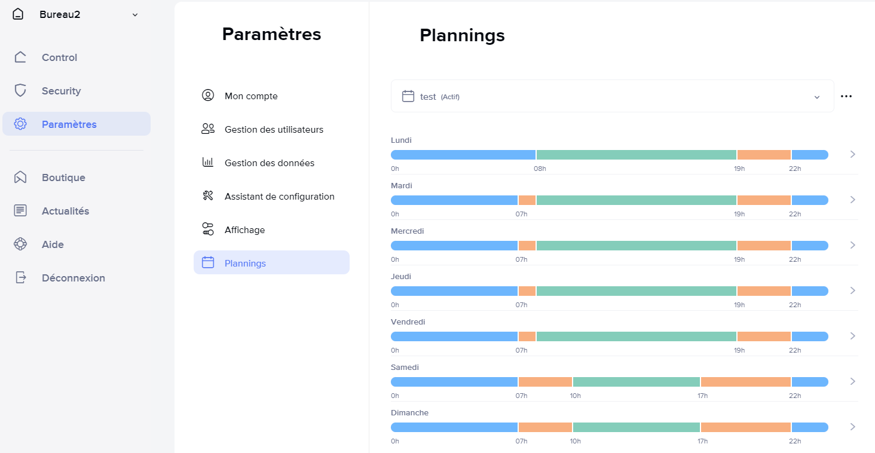Expand Lundi schedule with its chevron
The image size is (875, 453).
[x=853, y=154]
